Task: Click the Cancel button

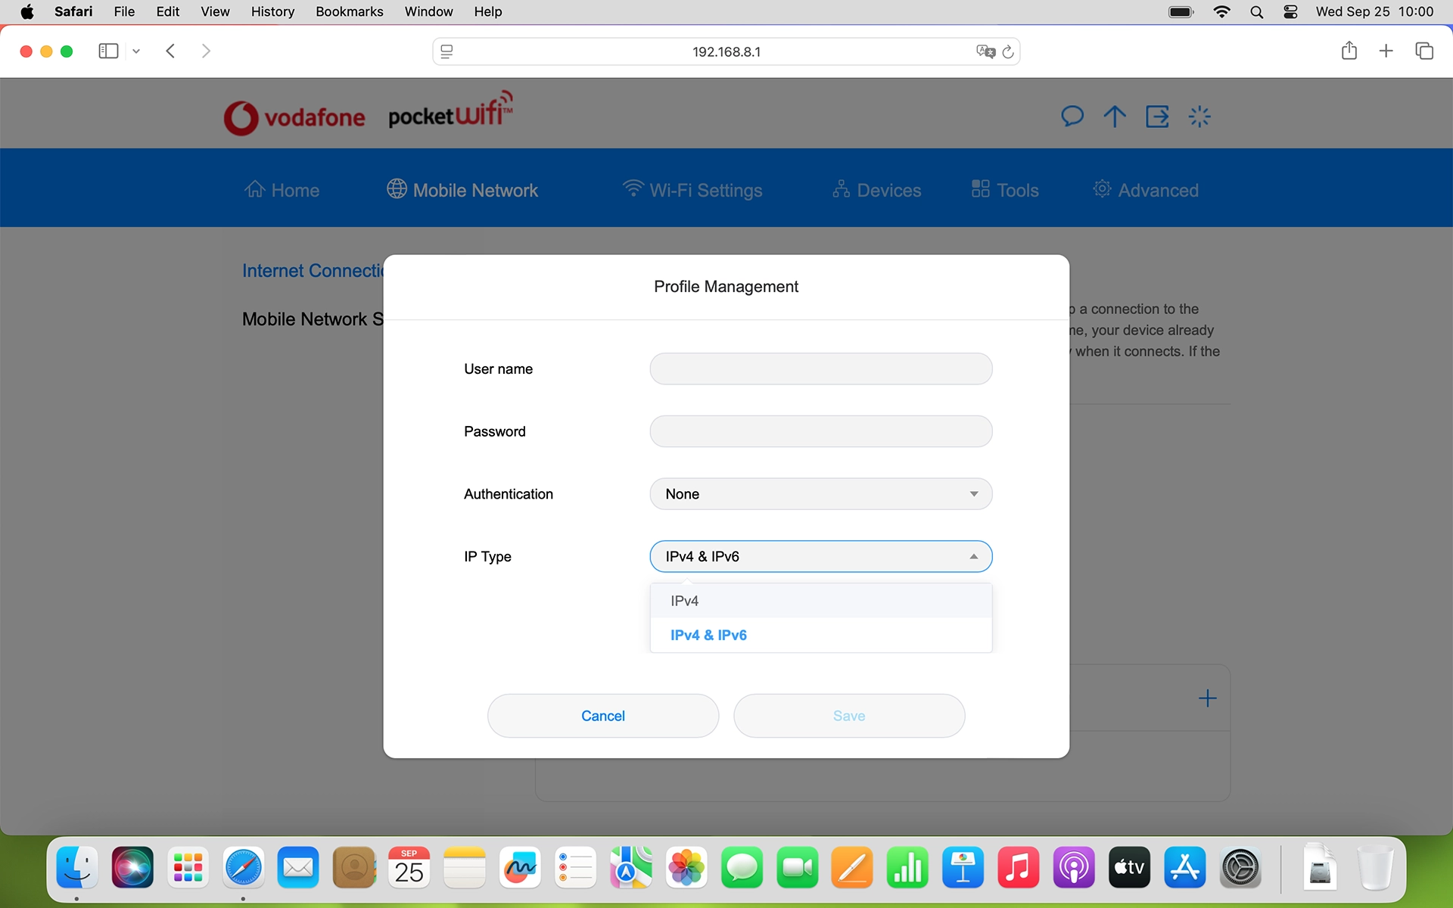Action: pyautogui.click(x=602, y=715)
